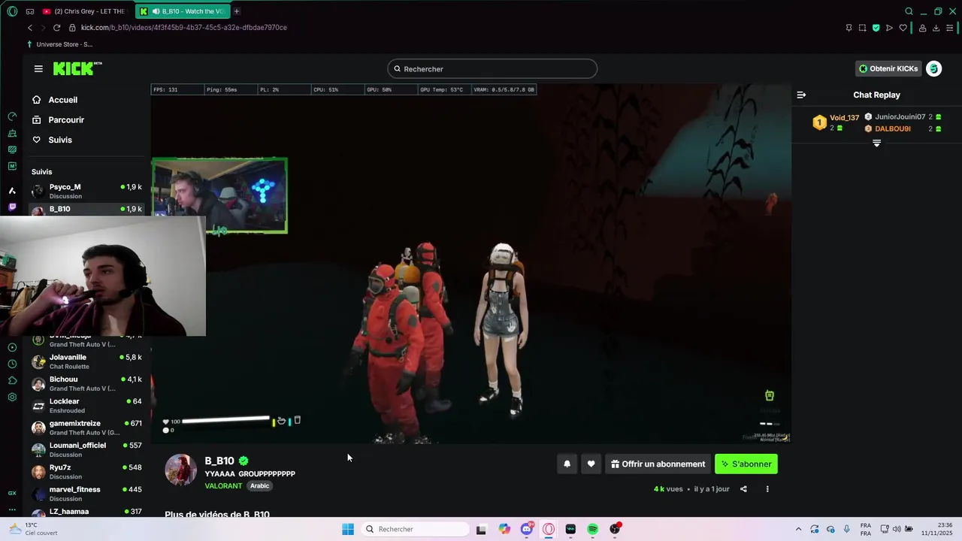Viewport: 962px width, 541px height.
Task: Open Universe Store bookmark
Action: [60, 44]
